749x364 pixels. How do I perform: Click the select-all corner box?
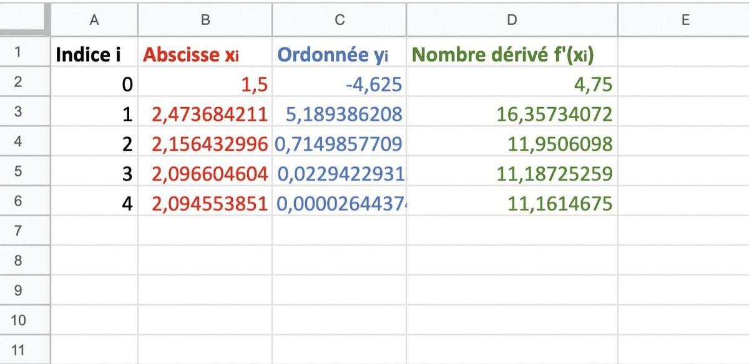(25, 20)
